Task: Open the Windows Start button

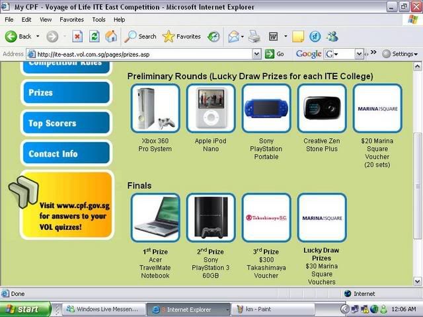Action: pyautogui.click(x=25, y=309)
